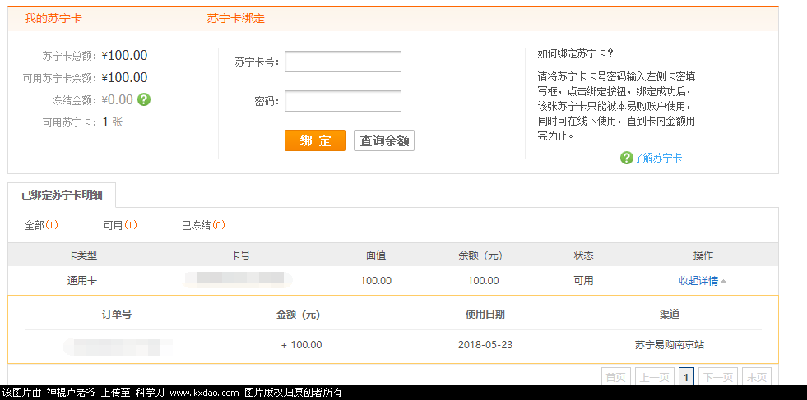Viewport: 807px width, 400px height.
Task: Click the 余额（元） column header
Action: pyautogui.click(x=480, y=255)
